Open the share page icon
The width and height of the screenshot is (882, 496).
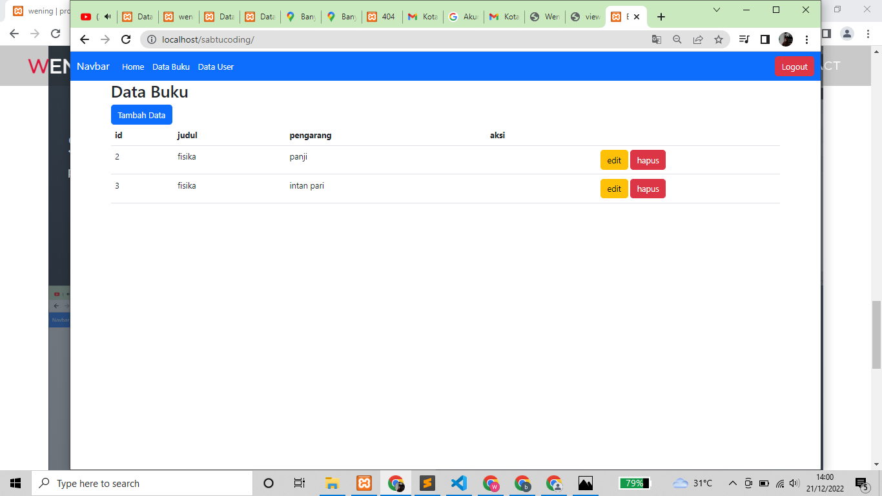tap(697, 39)
